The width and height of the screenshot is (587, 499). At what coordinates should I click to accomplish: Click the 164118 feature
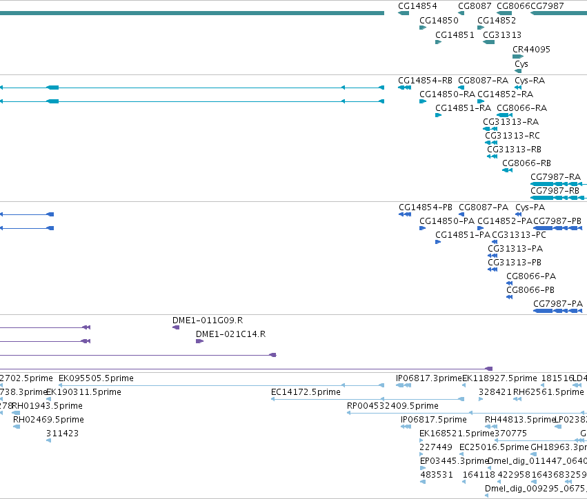click(479, 475)
